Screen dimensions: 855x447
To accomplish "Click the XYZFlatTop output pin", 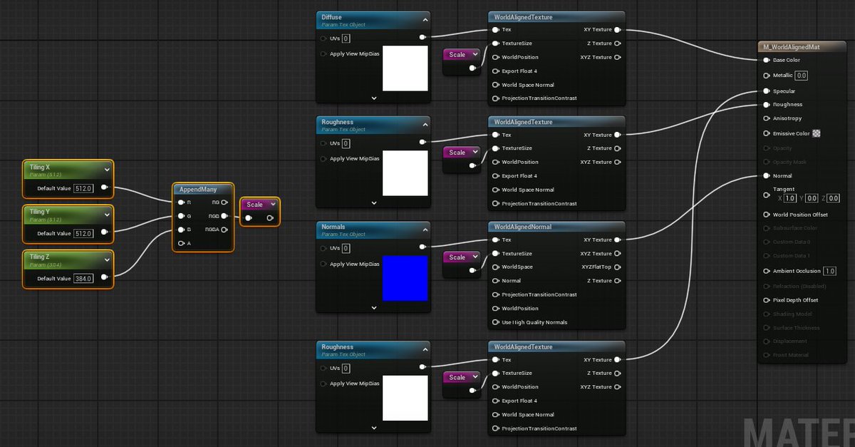I will [618, 267].
